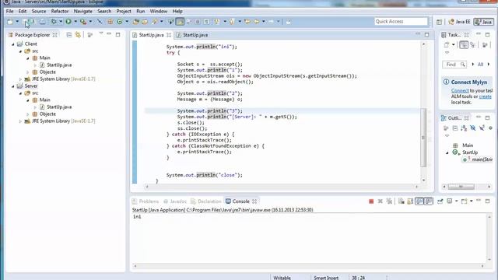Open the Debug button dropdown arrow
The height and width of the screenshot is (280, 498).
[x=61, y=22]
